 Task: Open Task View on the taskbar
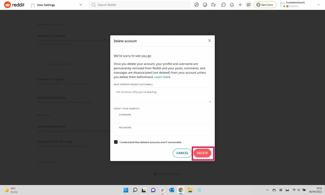tap(144, 190)
